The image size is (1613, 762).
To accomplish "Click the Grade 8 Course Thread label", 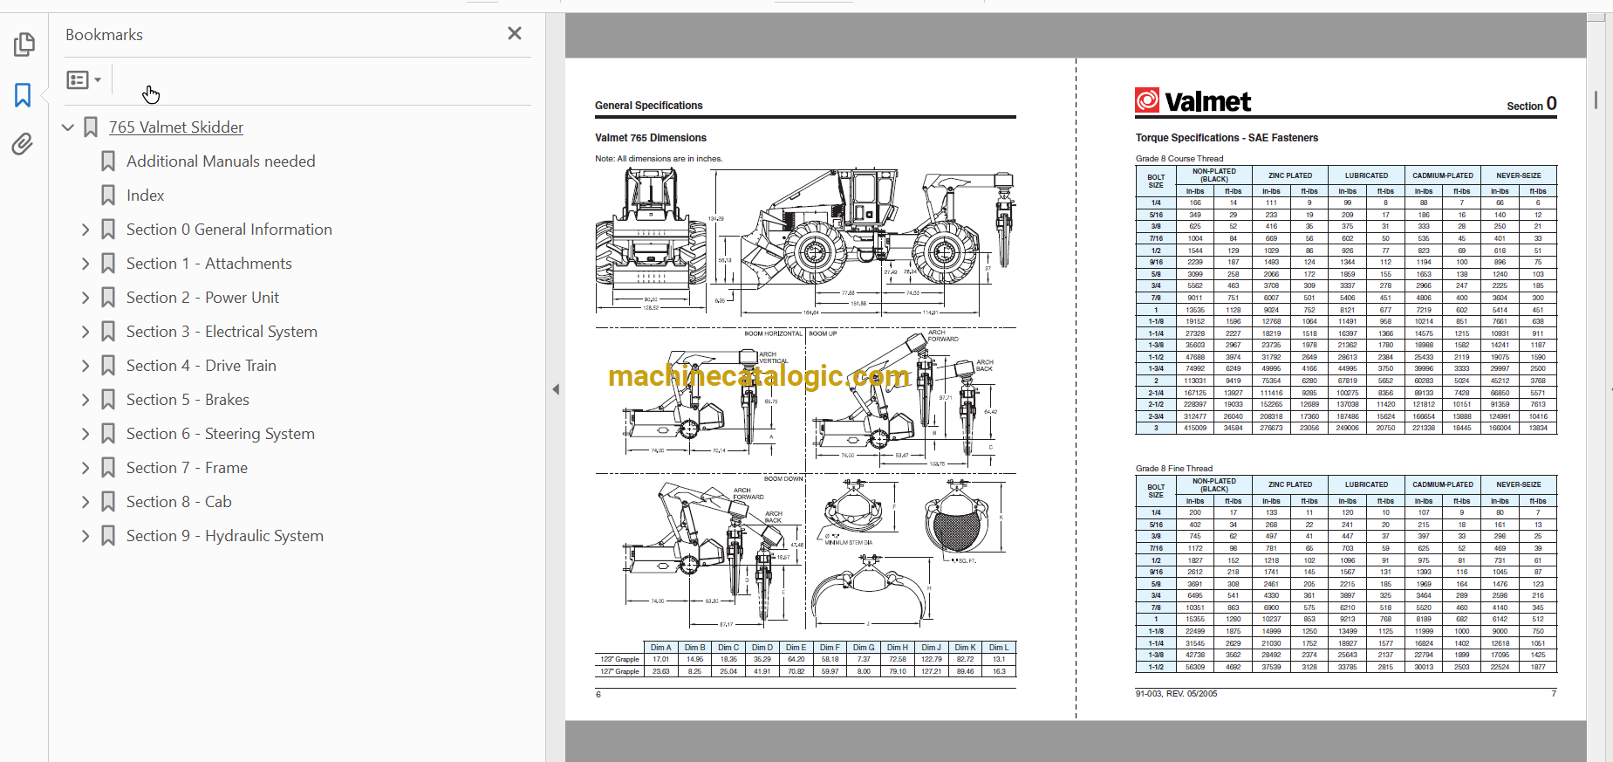I will [x=1179, y=159].
